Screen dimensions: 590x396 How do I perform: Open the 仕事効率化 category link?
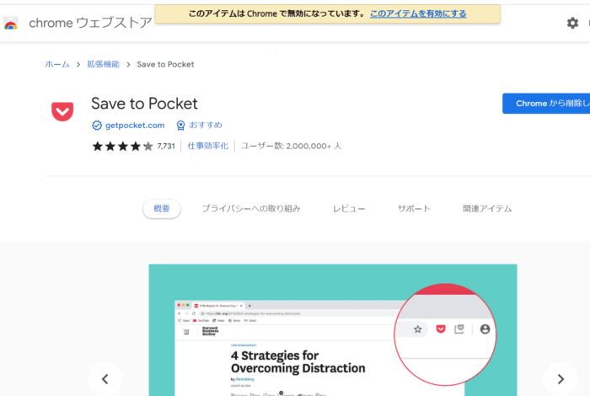[207, 146]
